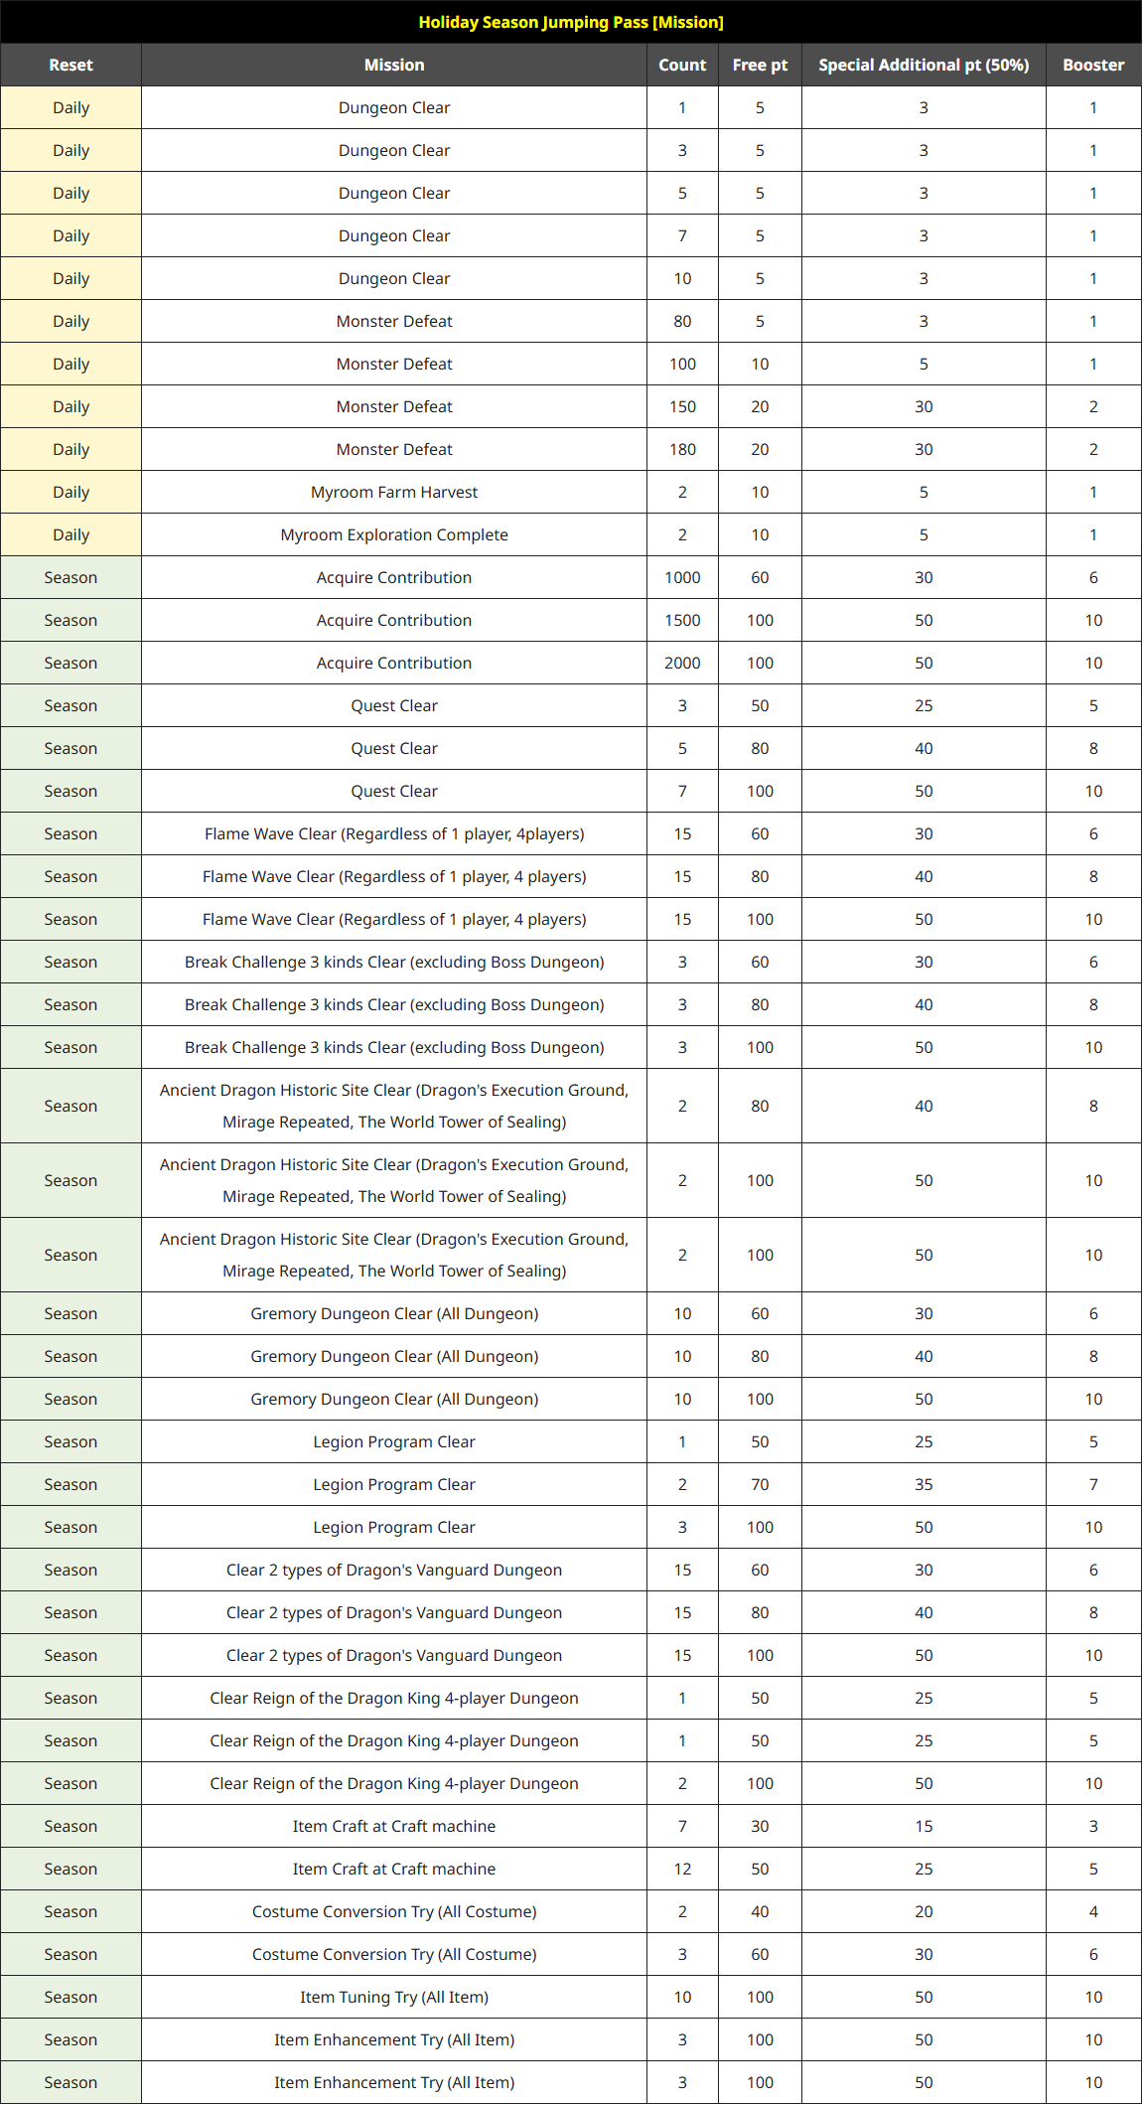The height and width of the screenshot is (2104, 1142).
Task: Click the Monster Defeat count of 150
Action: coord(682,406)
